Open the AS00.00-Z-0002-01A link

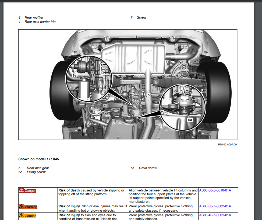215,206
